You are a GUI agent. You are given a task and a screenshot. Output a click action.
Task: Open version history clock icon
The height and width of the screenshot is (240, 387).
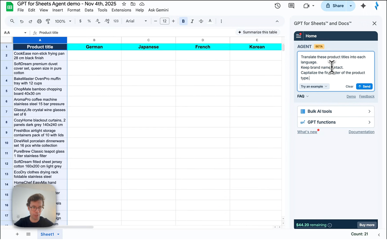pyautogui.click(x=277, y=6)
